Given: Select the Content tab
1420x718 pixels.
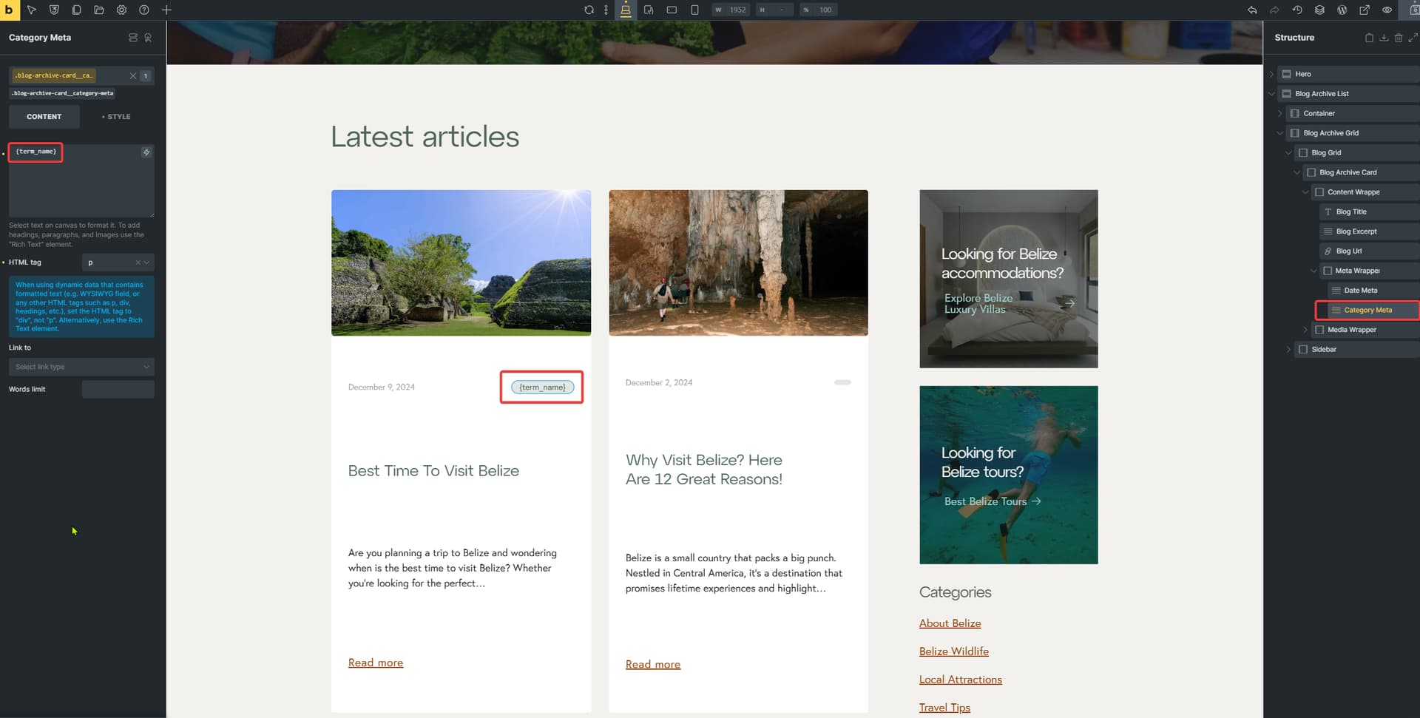Looking at the screenshot, I should point(44,117).
